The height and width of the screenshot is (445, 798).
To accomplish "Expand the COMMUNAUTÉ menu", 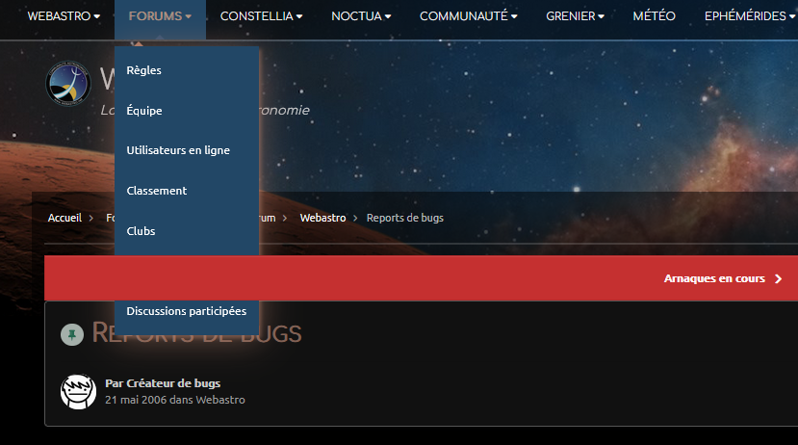I will click(x=468, y=16).
